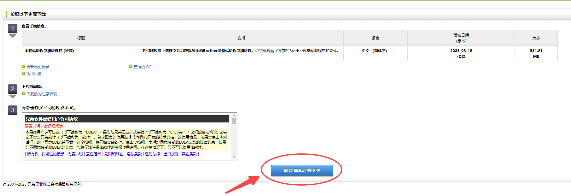This screenshot has height=196, width=571.
Task: Jump to the 许可证的授予 section
Action: pyautogui.click(x=53, y=154)
